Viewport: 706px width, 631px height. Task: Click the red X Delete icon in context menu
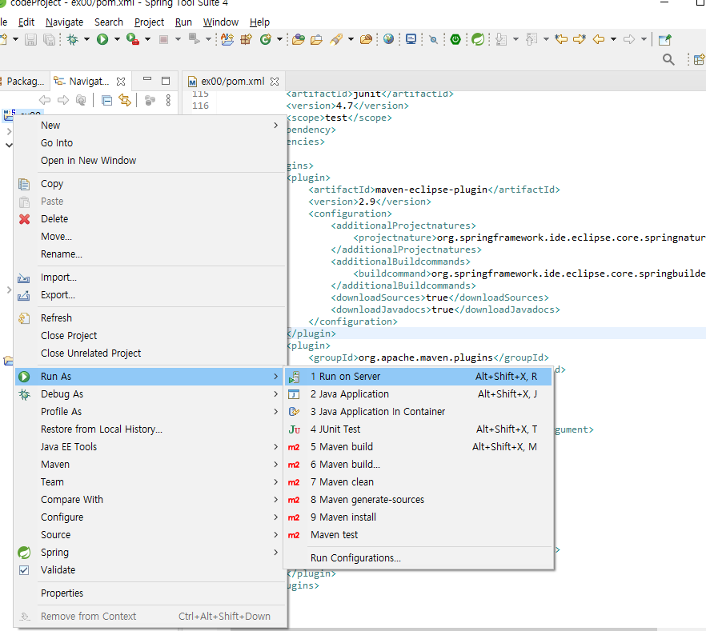coord(24,219)
